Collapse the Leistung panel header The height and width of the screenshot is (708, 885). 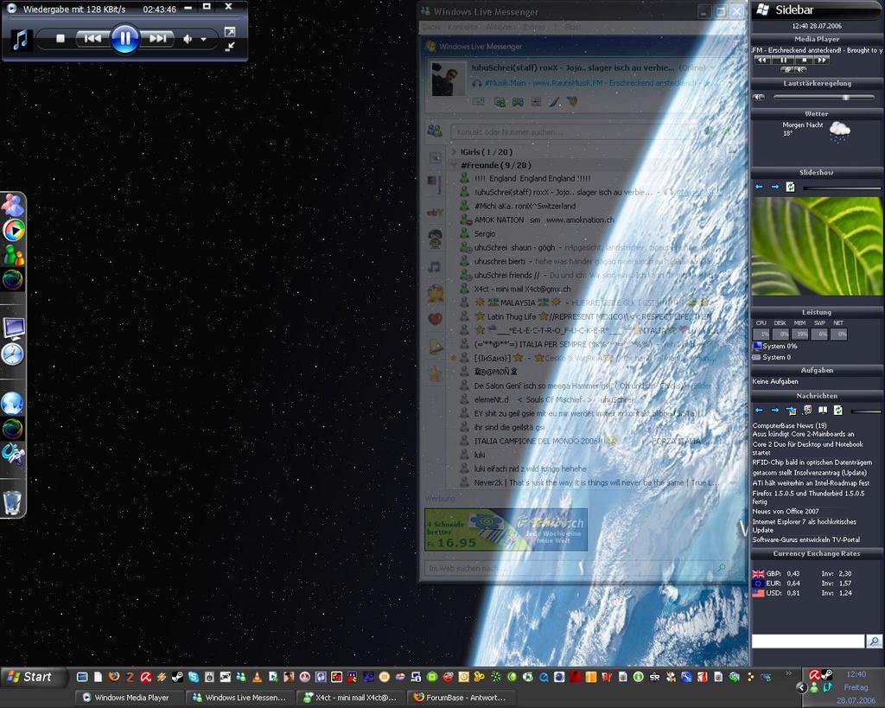[817, 312]
